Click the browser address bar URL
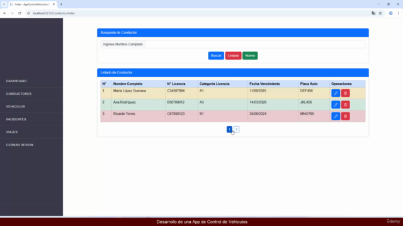The width and height of the screenshot is (403, 226). (x=54, y=13)
